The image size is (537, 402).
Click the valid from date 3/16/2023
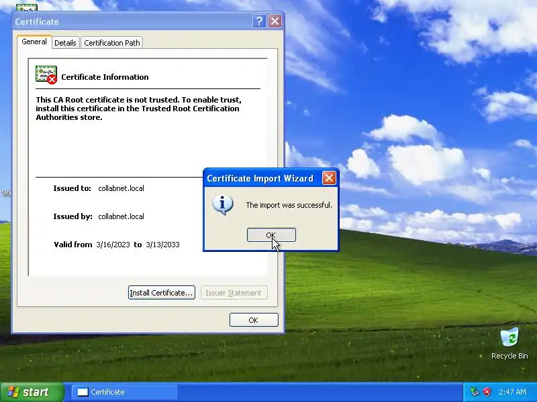point(113,245)
